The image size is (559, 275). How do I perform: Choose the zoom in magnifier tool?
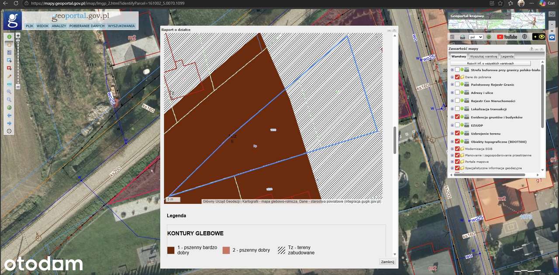(x=9, y=92)
